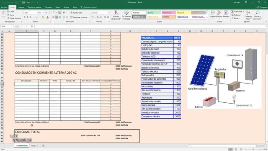268x151 pixels.
Task: Select the 1. CONSUMOS sheet tab
Action: 21,146
